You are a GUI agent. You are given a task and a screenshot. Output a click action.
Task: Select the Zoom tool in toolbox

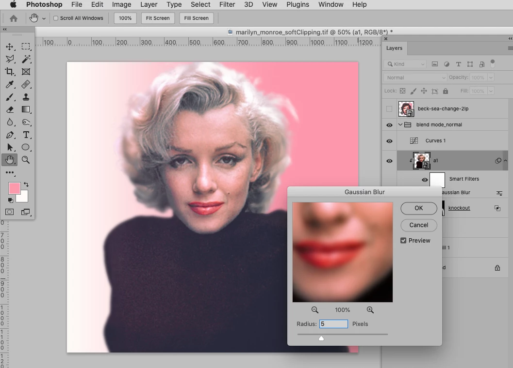(26, 160)
